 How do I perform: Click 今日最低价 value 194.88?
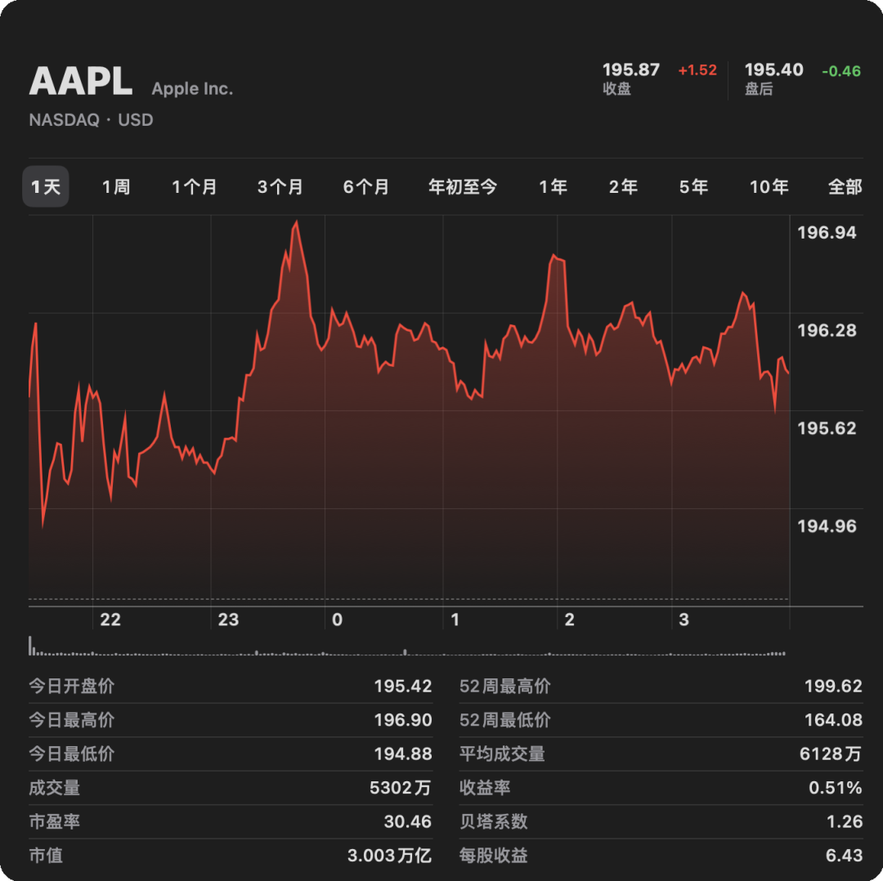coord(402,754)
